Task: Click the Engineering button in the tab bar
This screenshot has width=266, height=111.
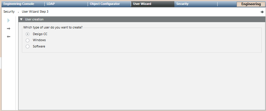Action: (251, 4)
